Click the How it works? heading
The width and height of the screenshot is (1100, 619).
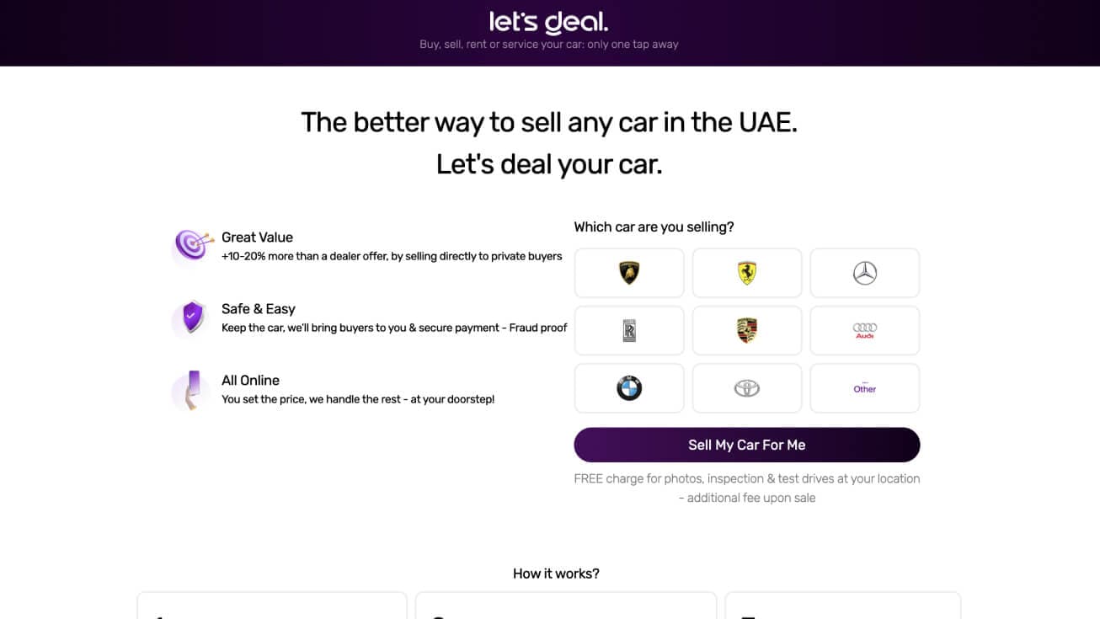556,574
